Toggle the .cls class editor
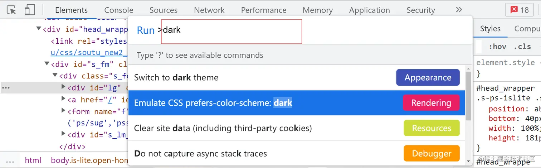The image size is (541, 168). tap(522, 47)
